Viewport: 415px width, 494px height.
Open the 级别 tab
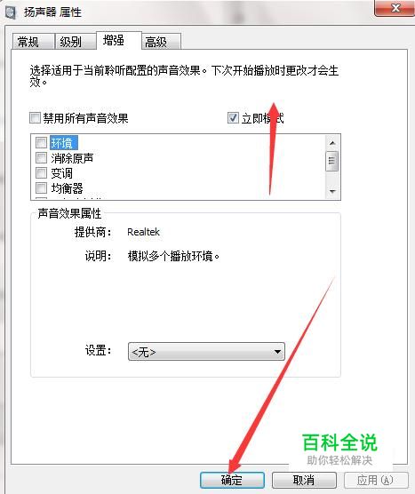(x=75, y=41)
